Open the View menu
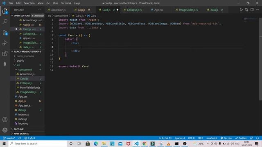 coord(41,3)
